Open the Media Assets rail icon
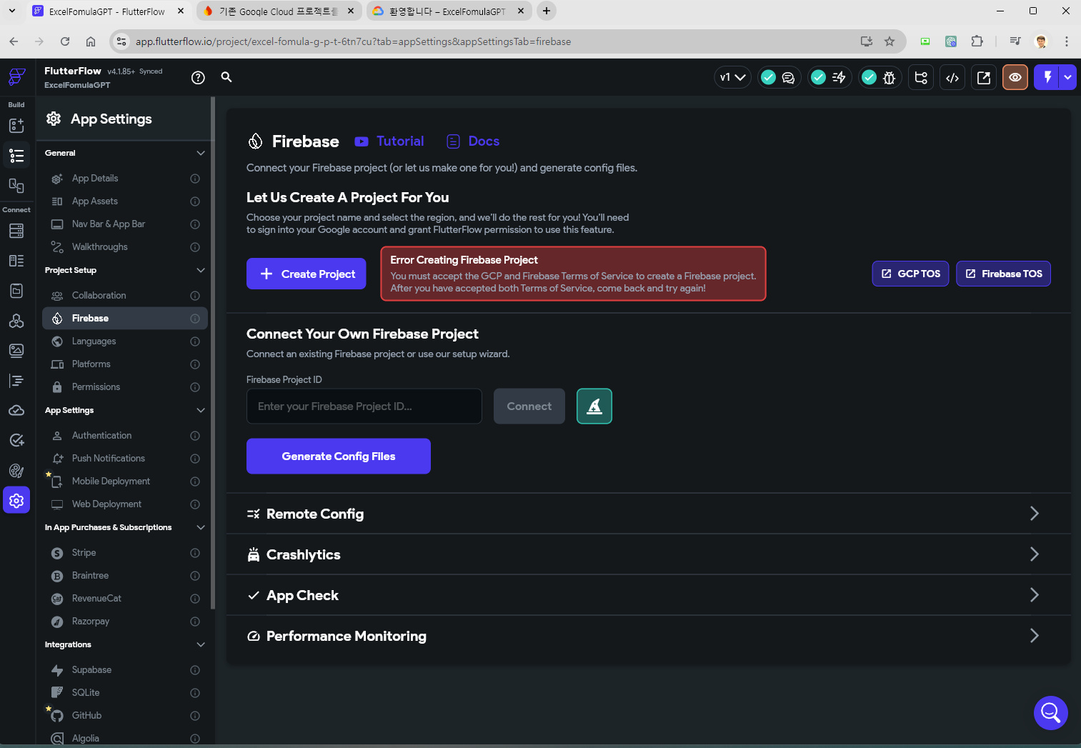The height and width of the screenshot is (748, 1081). [x=16, y=351]
